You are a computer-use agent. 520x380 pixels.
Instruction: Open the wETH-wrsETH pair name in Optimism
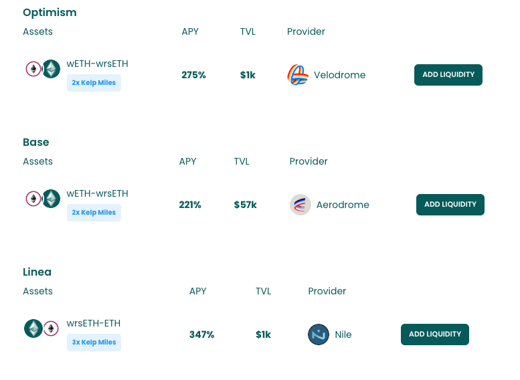coord(97,64)
